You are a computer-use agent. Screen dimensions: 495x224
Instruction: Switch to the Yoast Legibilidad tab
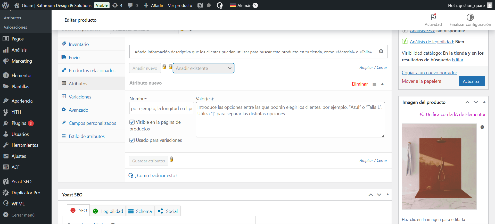108,211
